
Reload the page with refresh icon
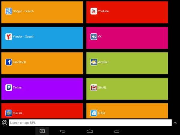click(x=4, y=123)
